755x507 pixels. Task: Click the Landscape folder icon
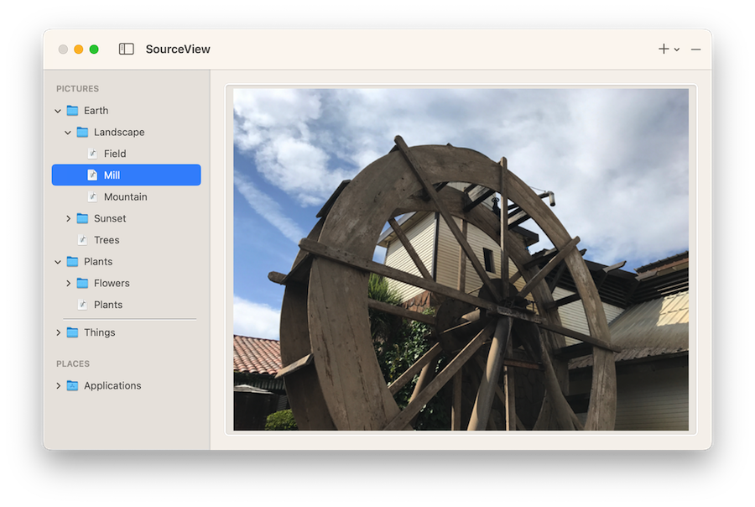pos(82,133)
